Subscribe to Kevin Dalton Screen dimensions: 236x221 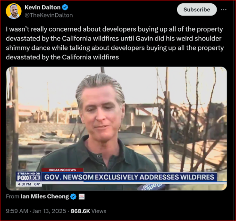pos(197,9)
